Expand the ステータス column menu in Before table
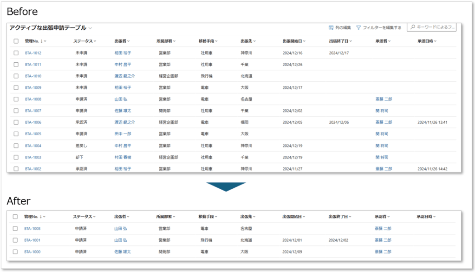Viewport: 475px width, 272px height. pyautogui.click(x=85, y=41)
